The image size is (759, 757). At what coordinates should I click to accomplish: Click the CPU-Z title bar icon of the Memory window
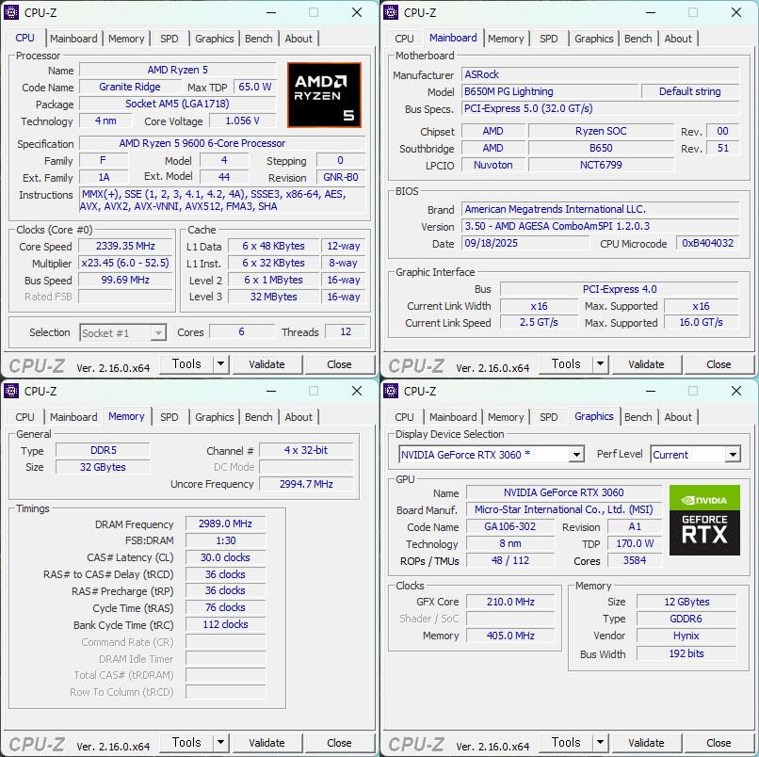tap(10, 390)
